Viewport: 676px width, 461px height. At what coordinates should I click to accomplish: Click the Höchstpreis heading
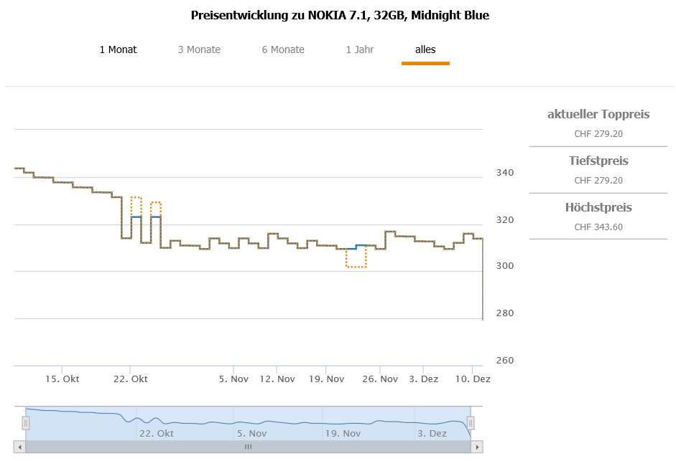598,207
